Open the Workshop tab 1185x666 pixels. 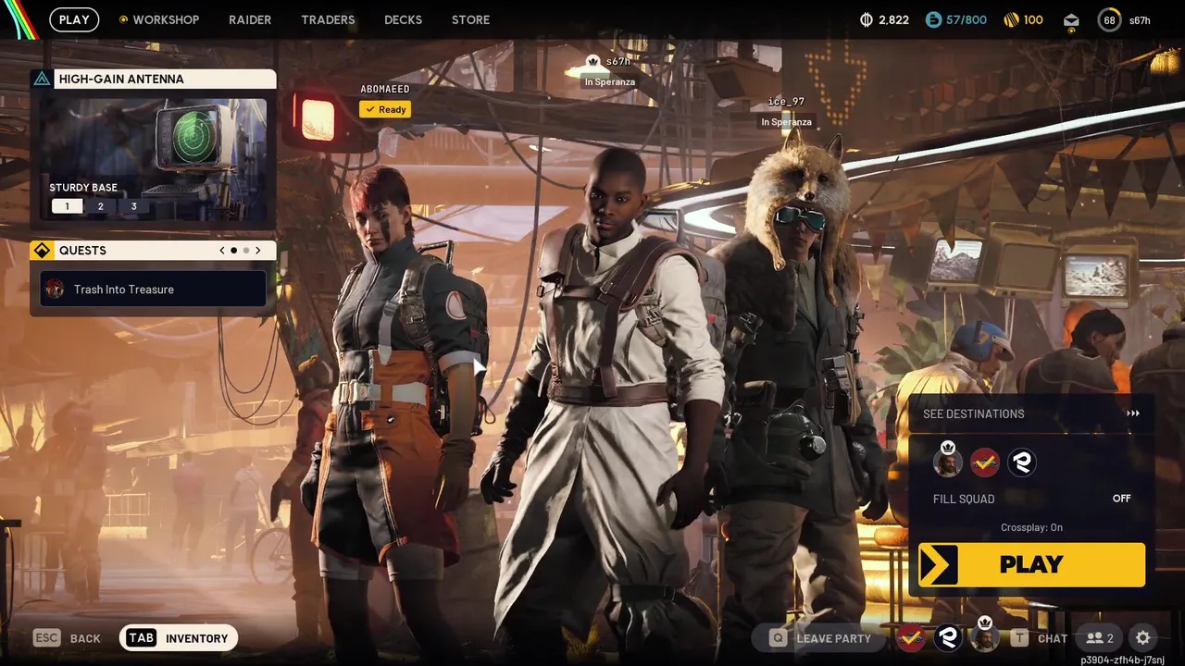click(x=166, y=19)
